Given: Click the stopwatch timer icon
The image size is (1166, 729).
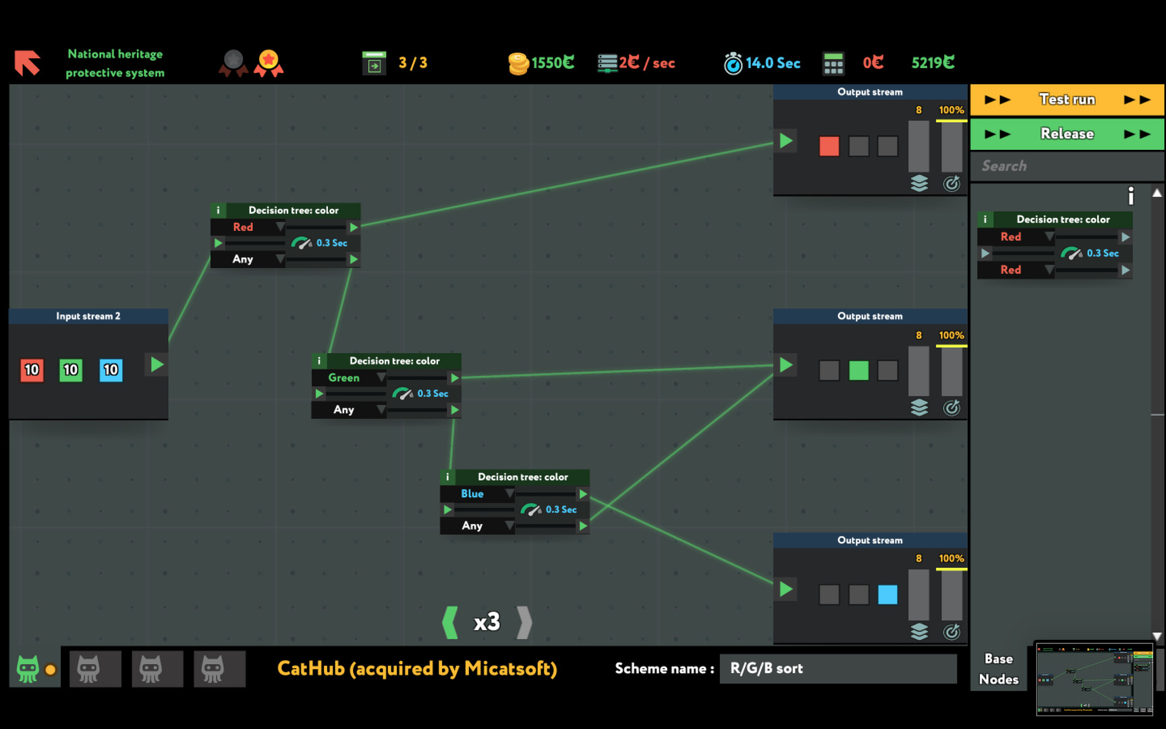Looking at the screenshot, I should [x=733, y=63].
